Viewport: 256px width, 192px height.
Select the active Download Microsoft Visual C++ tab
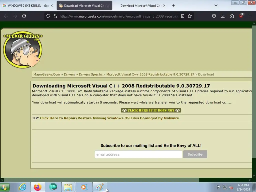point(84,5)
